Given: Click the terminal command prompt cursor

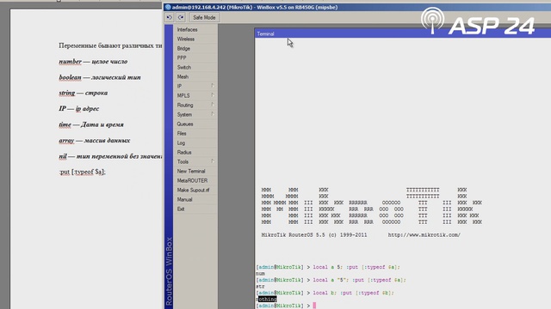Looking at the screenshot, I should (314, 306).
